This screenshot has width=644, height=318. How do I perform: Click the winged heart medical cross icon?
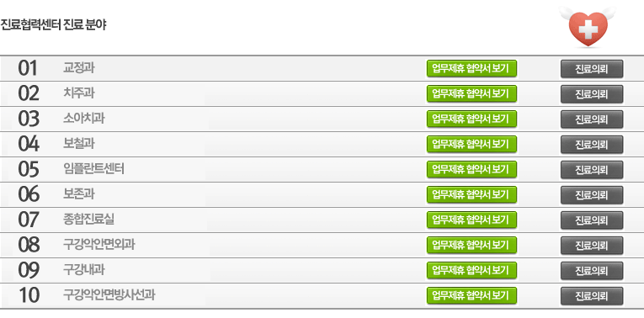click(588, 26)
